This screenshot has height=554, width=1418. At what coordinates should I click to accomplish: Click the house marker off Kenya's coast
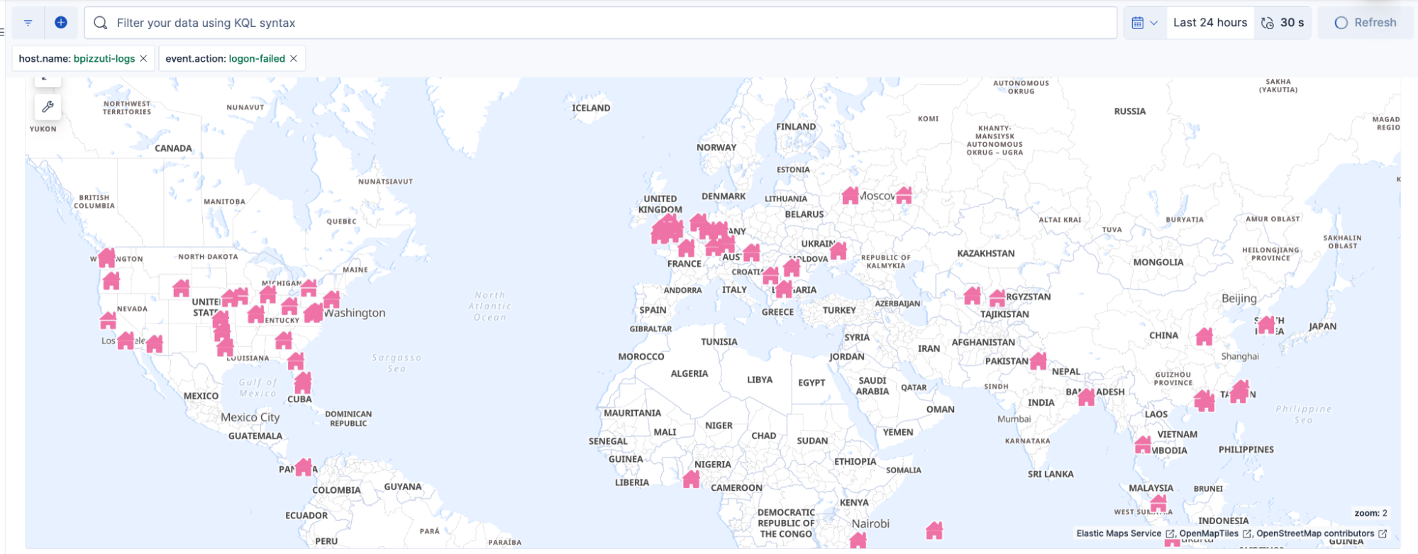(934, 530)
